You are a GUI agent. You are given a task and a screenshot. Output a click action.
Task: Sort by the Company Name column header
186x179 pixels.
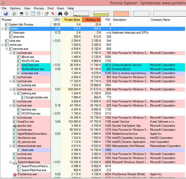pos(167,20)
